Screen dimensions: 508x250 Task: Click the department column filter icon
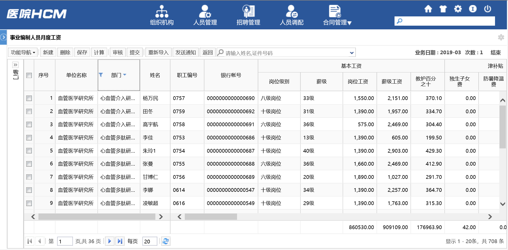(101, 75)
